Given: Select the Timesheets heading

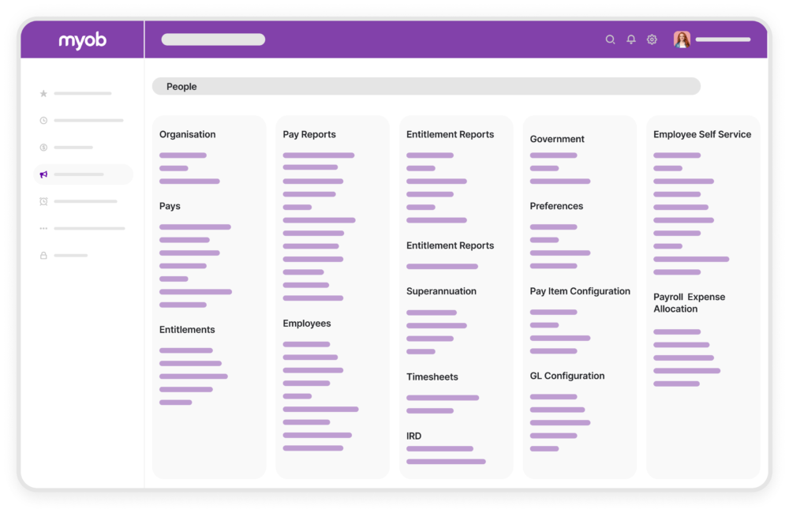Looking at the screenshot, I should [x=432, y=376].
